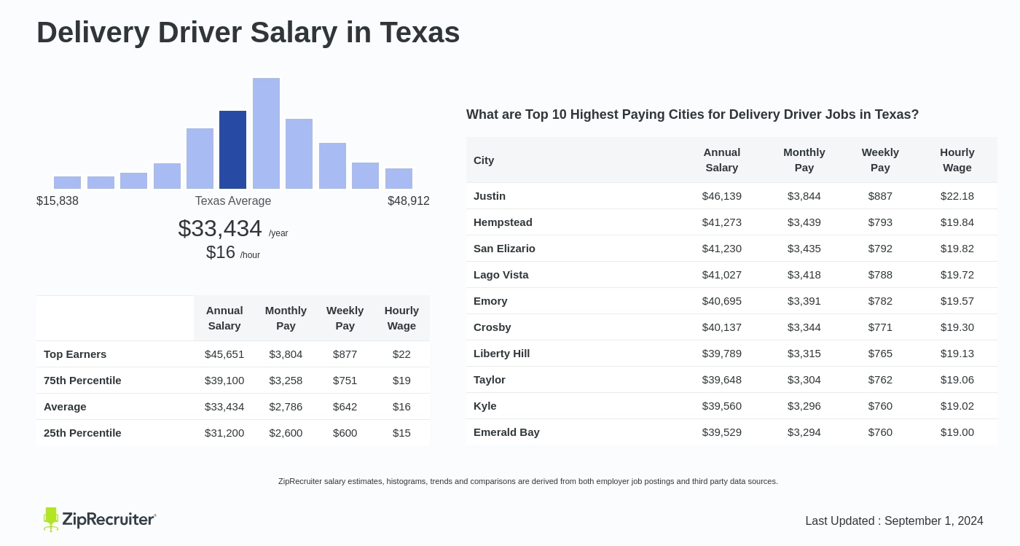Image resolution: width=1020 pixels, height=546 pixels.
Task: Click Crosby's monthly pay $3,344
Action: click(804, 327)
